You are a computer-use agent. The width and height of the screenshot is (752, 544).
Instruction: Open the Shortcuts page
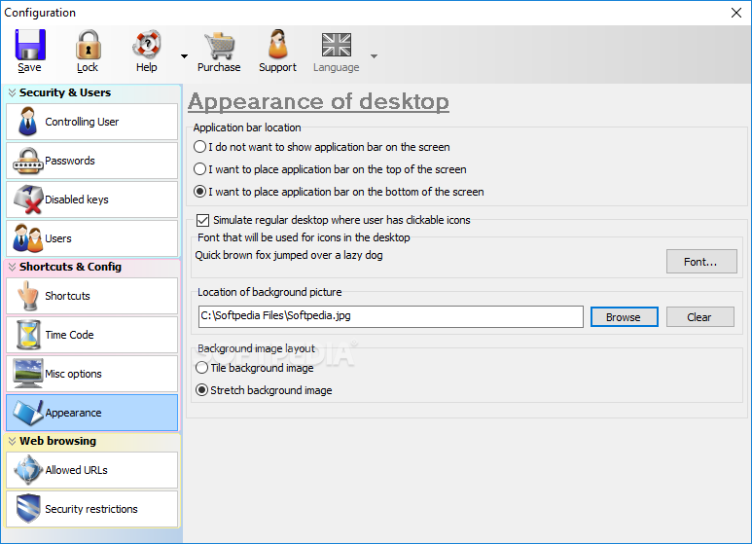[x=92, y=296]
